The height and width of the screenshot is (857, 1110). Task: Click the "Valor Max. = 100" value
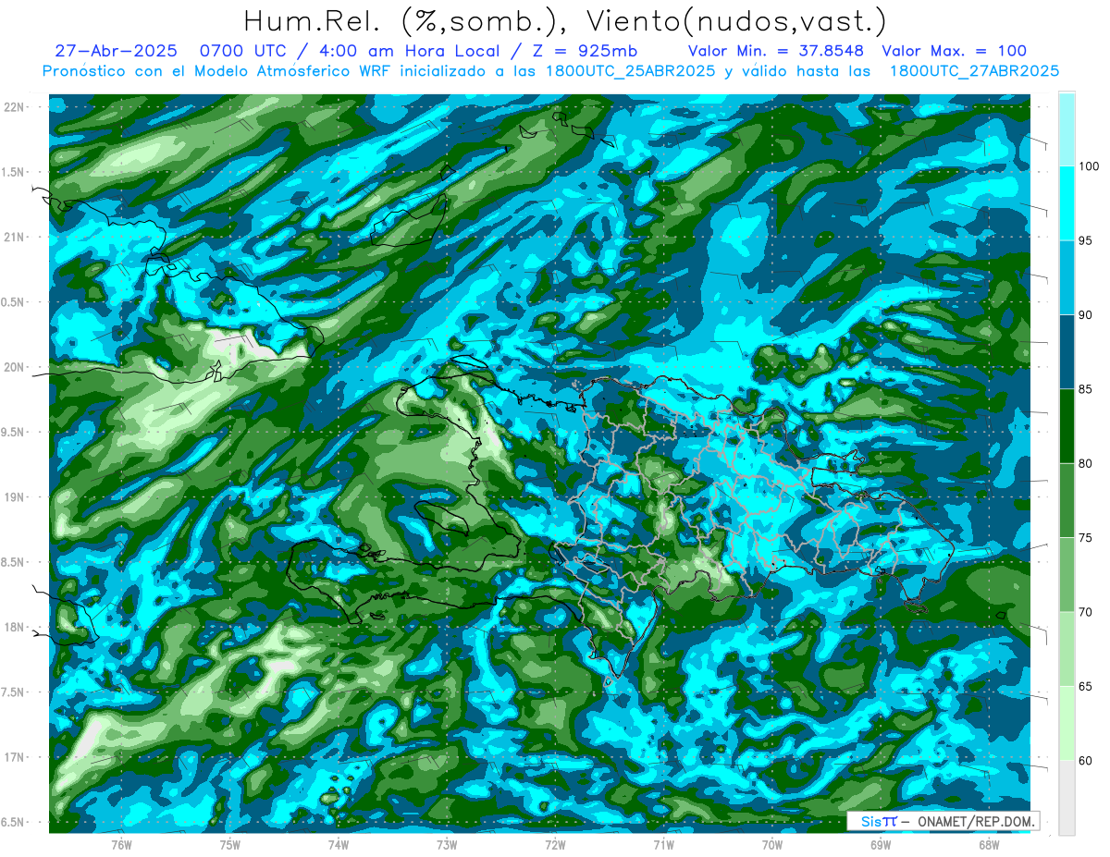pos(955,51)
